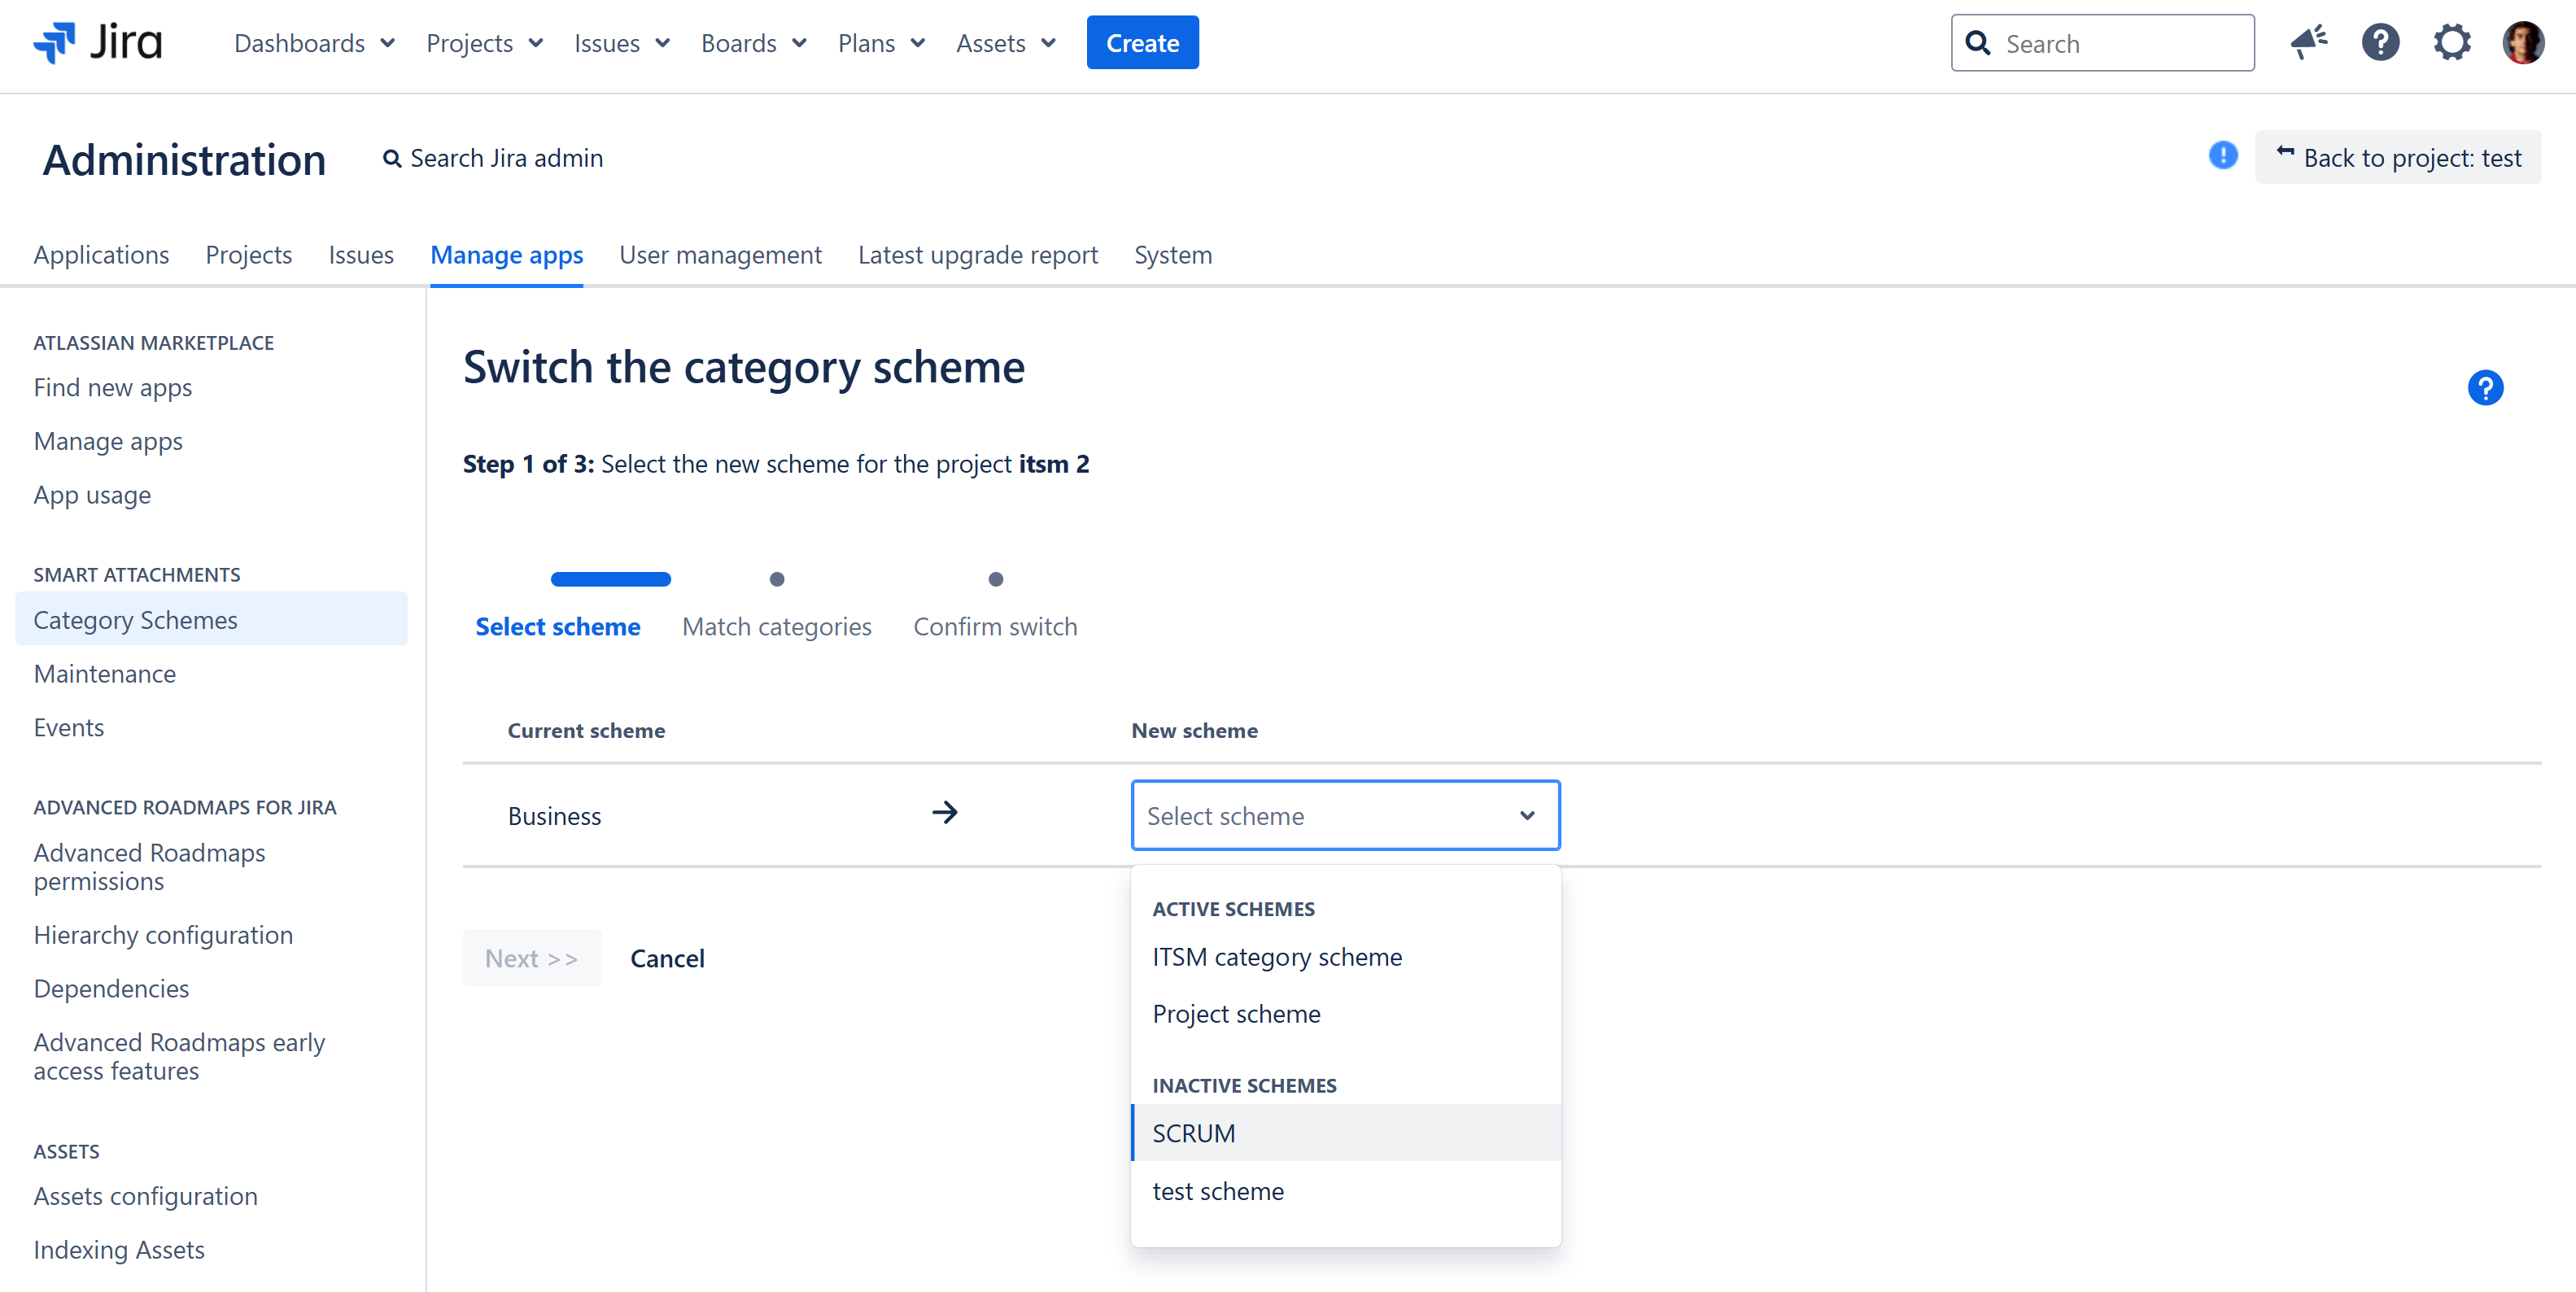The height and width of the screenshot is (1292, 2576).
Task: Click the Jira logo
Action: point(97,43)
